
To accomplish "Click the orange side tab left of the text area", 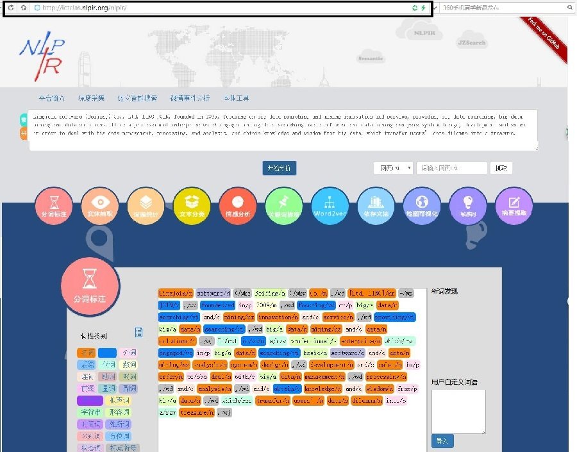I will pos(24,133).
